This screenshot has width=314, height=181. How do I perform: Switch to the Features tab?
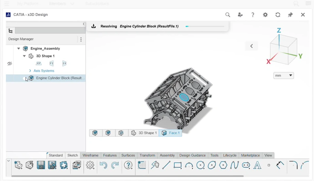(x=110, y=155)
